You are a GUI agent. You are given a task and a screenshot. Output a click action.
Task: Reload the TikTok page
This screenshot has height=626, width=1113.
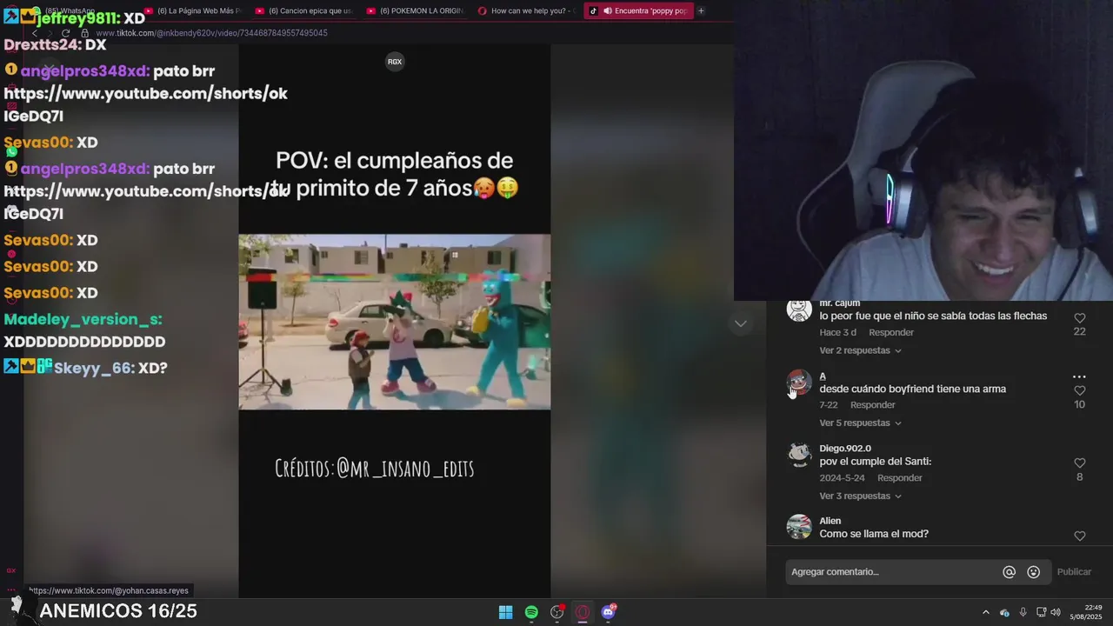click(x=65, y=33)
